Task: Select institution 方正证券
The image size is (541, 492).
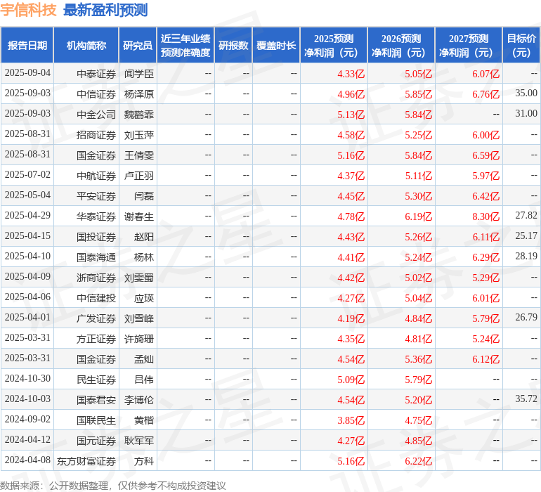Action: click(96, 338)
